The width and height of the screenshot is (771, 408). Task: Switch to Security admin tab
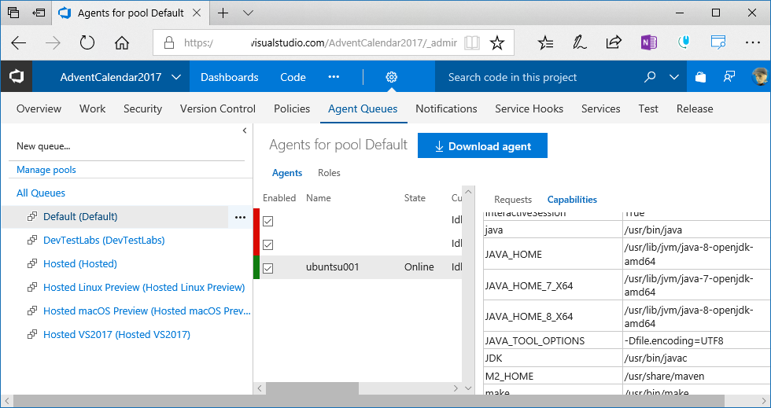pos(142,108)
